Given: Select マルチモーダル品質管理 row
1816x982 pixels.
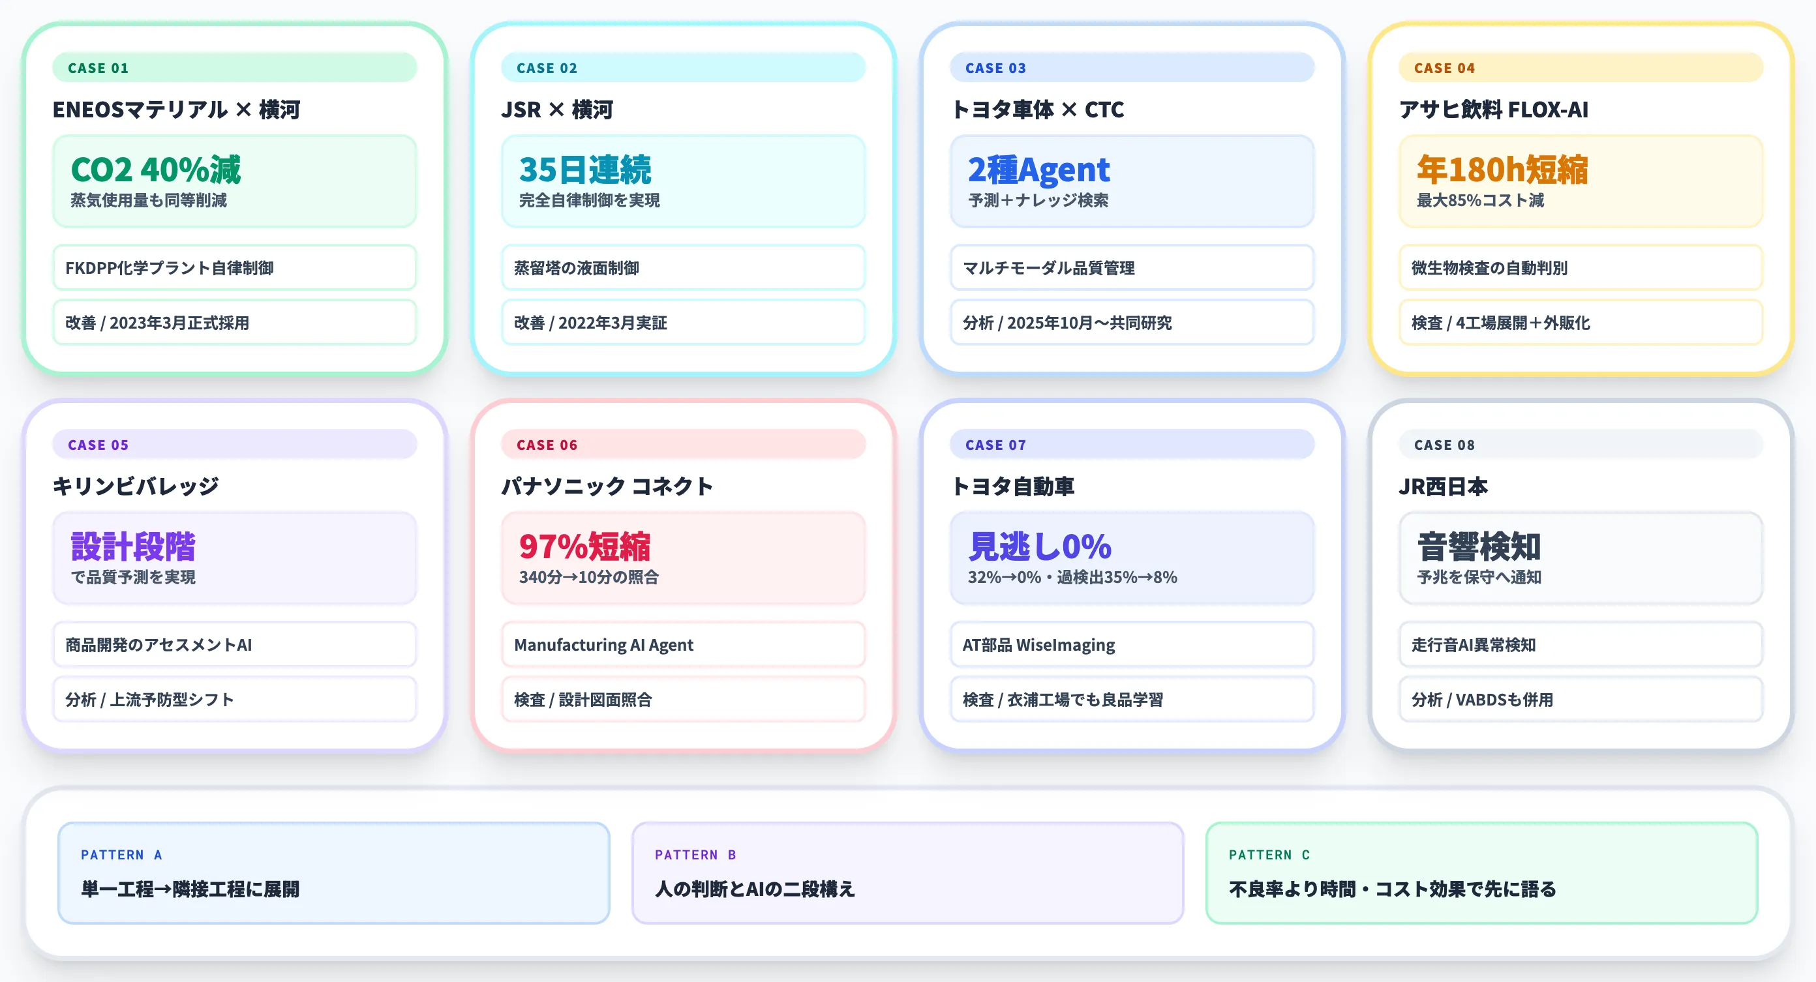Looking at the screenshot, I should point(1132,268).
